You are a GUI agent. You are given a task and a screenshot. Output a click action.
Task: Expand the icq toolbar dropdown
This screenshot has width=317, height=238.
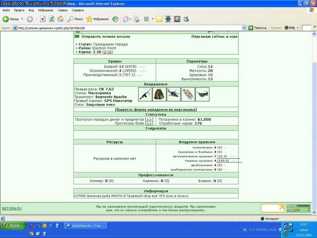[x=298, y=28]
